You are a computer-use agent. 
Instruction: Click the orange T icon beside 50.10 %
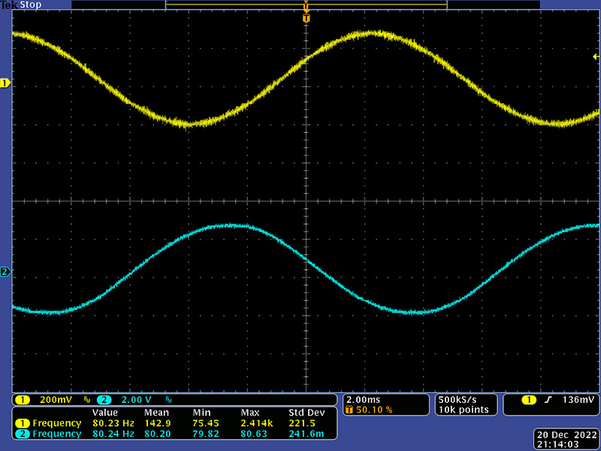pyautogui.click(x=349, y=410)
